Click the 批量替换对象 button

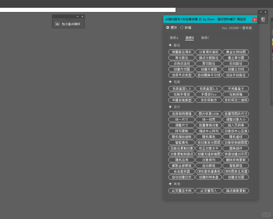pos(209,125)
